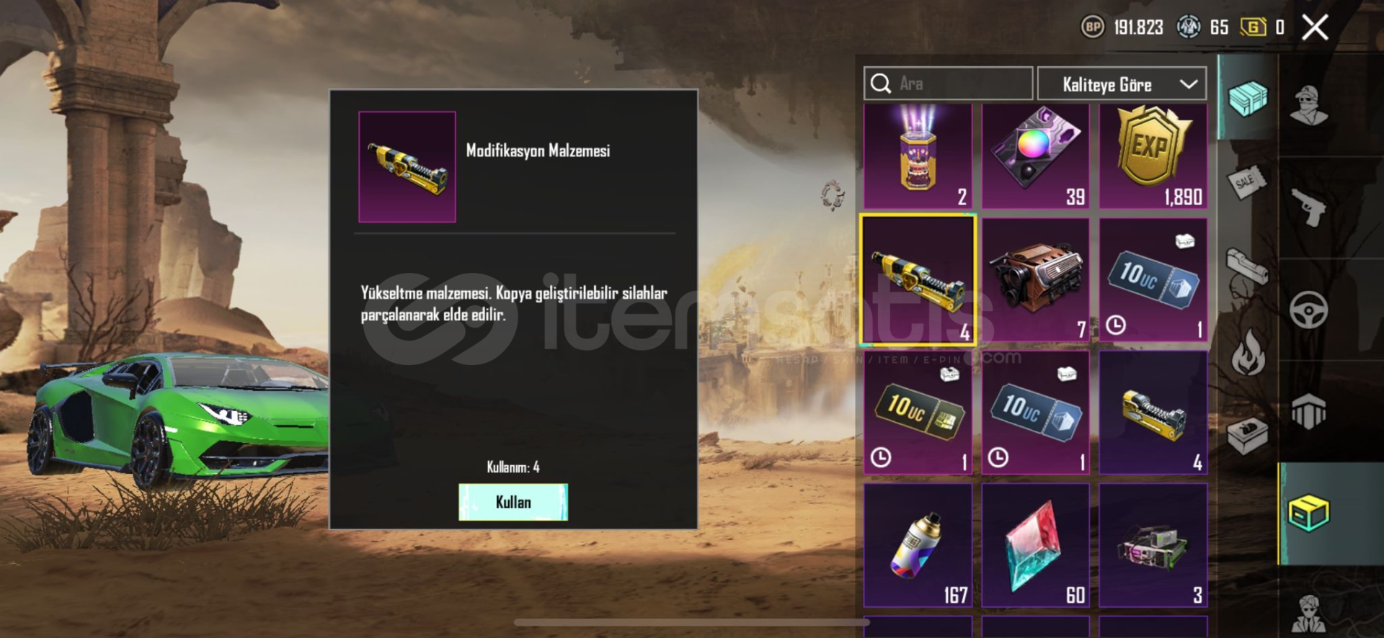Close the inventory with the X
Screen dimensions: 1384x638
pos(1316,28)
